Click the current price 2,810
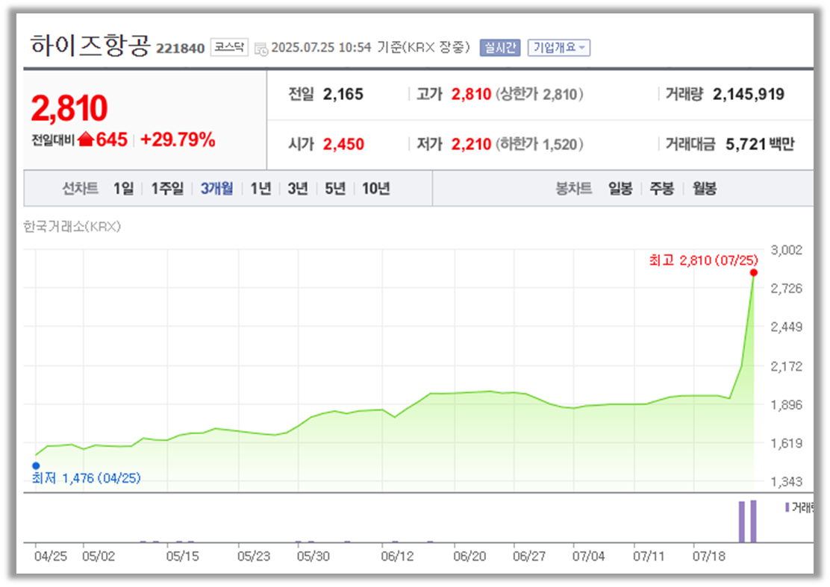Screen dimensions: 830x587 (69, 108)
